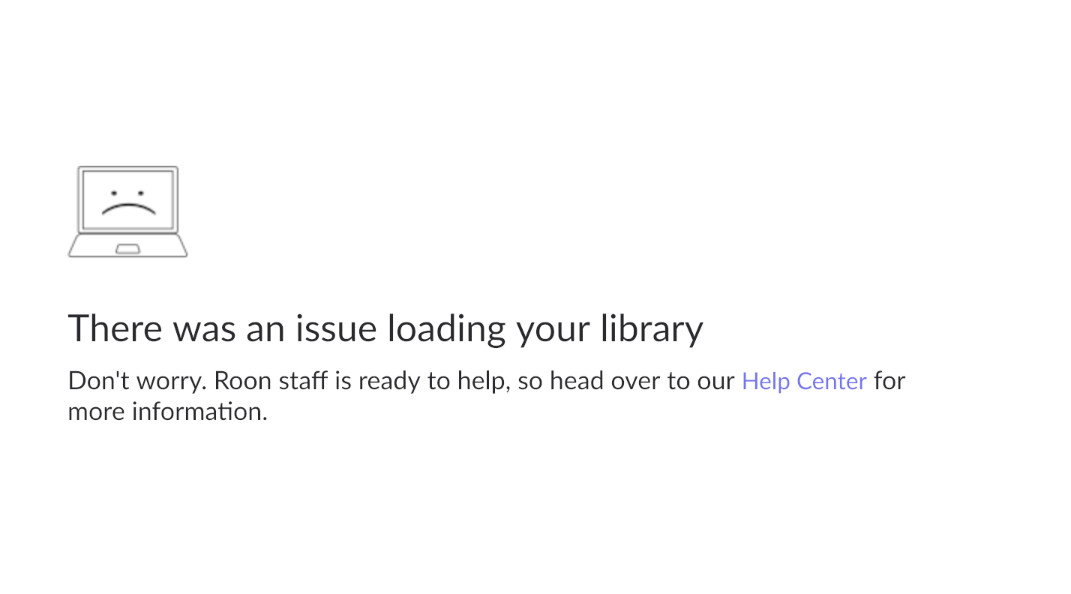The width and height of the screenshot is (1071, 594).
Task: Open the Help Center link
Action: (x=804, y=381)
